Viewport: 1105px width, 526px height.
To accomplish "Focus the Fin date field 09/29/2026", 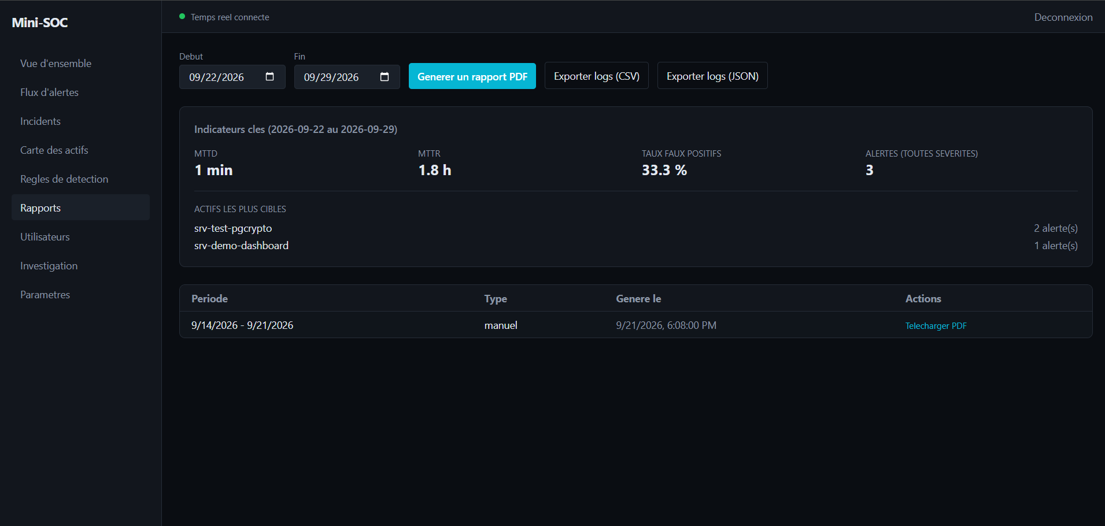I will click(347, 77).
